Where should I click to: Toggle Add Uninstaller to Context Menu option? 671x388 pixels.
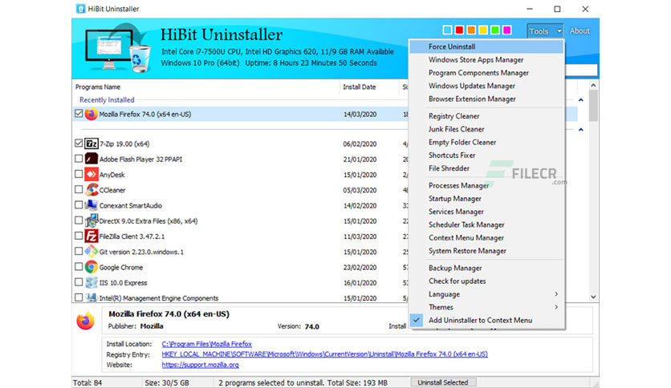pyautogui.click(x=486, y=320)
